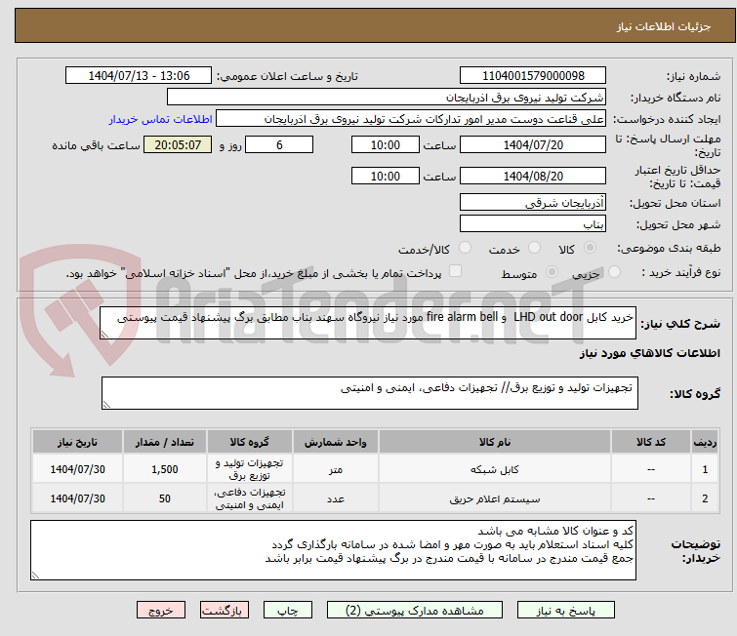Click the 'شماره نیاز' number field

pos(532,76)
